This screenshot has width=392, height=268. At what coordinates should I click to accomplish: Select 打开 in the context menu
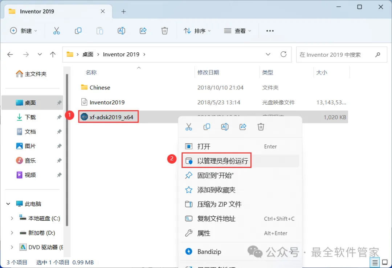pyautogui.click(x=240, y=146)
